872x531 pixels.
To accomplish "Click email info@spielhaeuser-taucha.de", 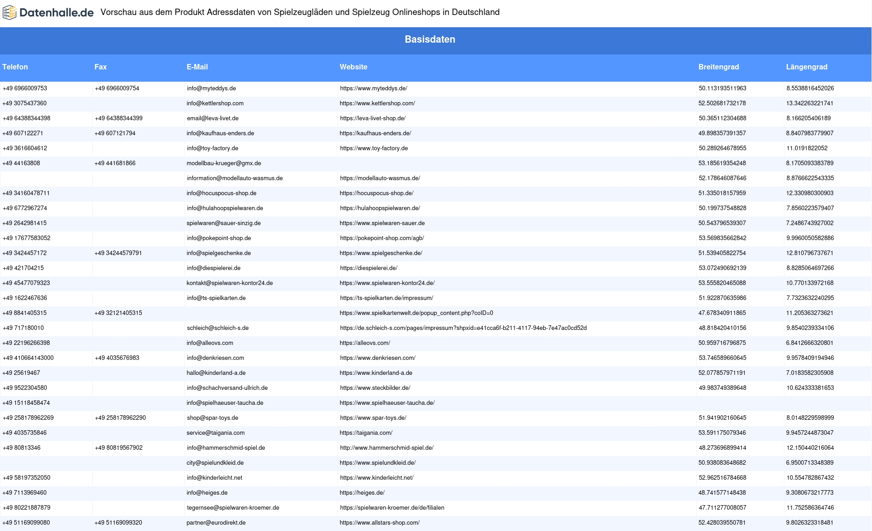I will (x=225, y=403).
